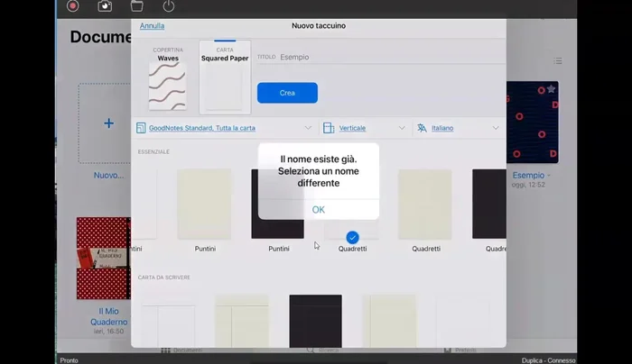Open the Verticale orientation dropdown
This screenshot has height=364, width=632.
[x=402, y=128]
